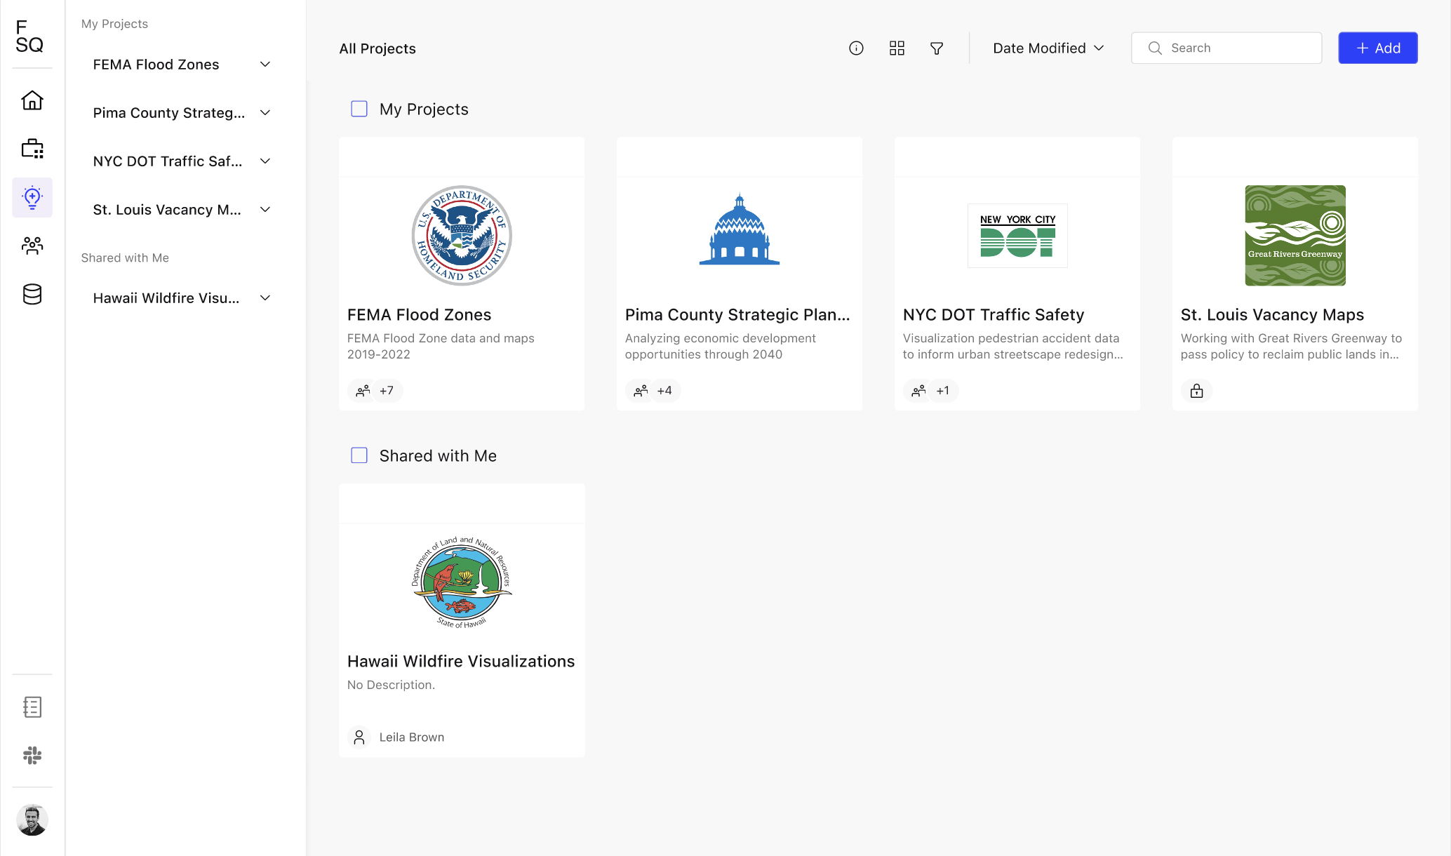The height and width of the screenshot is (856, 1451).
Task: Click the Homeland Security seal thumbnail
Action: 462,235
